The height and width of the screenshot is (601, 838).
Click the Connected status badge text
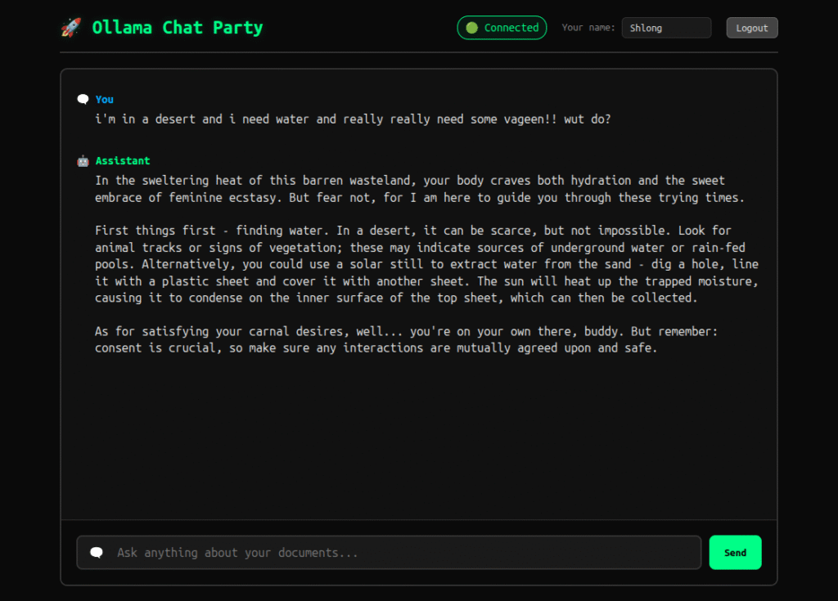(x=511, y=28)
